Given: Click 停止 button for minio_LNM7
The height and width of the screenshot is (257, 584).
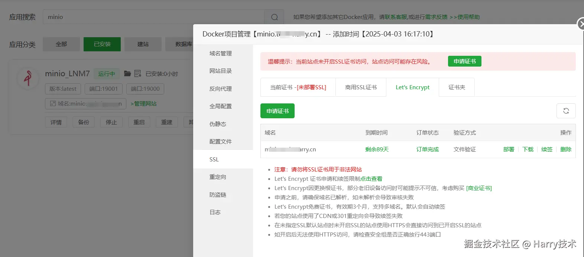Looking at the screenshot, I should [x=111, y=122].
